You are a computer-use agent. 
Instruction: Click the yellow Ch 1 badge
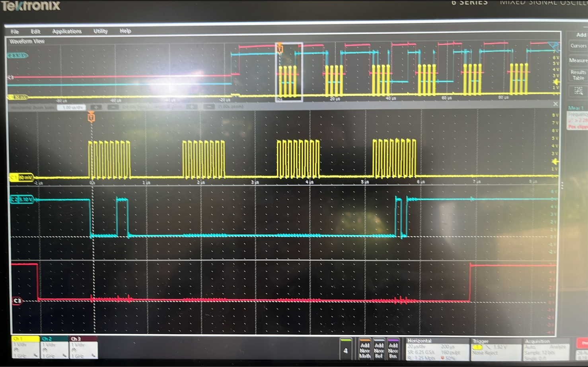click(x=25, y=348)
